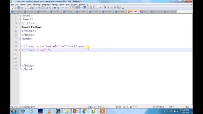Open the View menu
Viewport: 203px width, 114px height.
(x=29, y=4)
